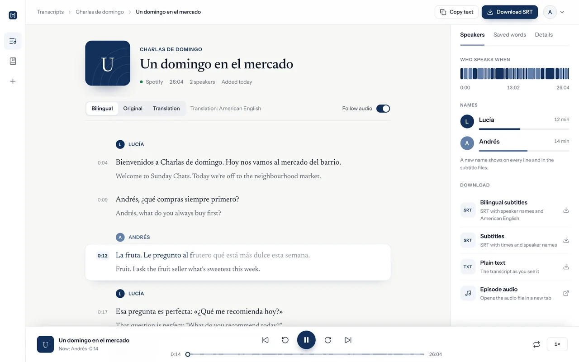Pause the audio playback
This screenshot has height=362, width=579.
[306, 340]
